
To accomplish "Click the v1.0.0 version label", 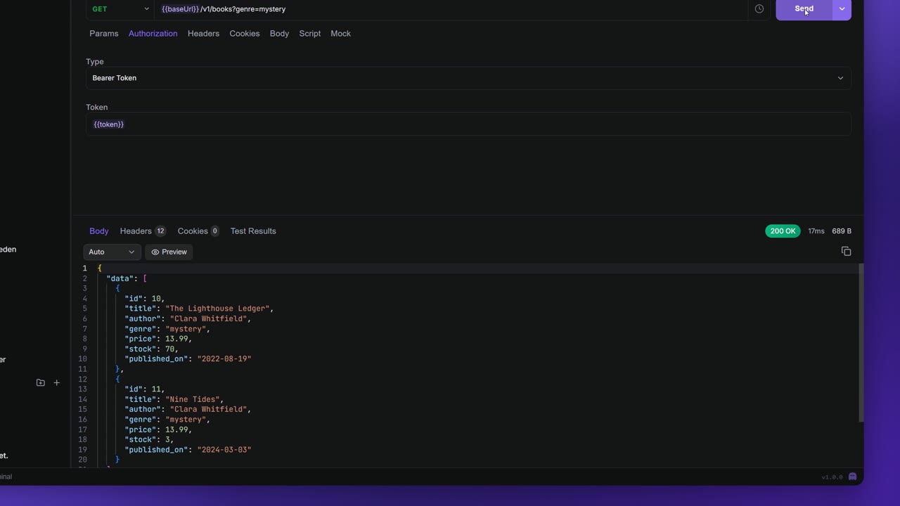I will [x=832, y=477].
